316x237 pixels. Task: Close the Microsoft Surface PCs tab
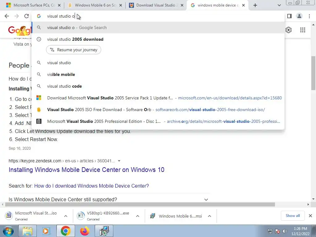click(59, 5)
